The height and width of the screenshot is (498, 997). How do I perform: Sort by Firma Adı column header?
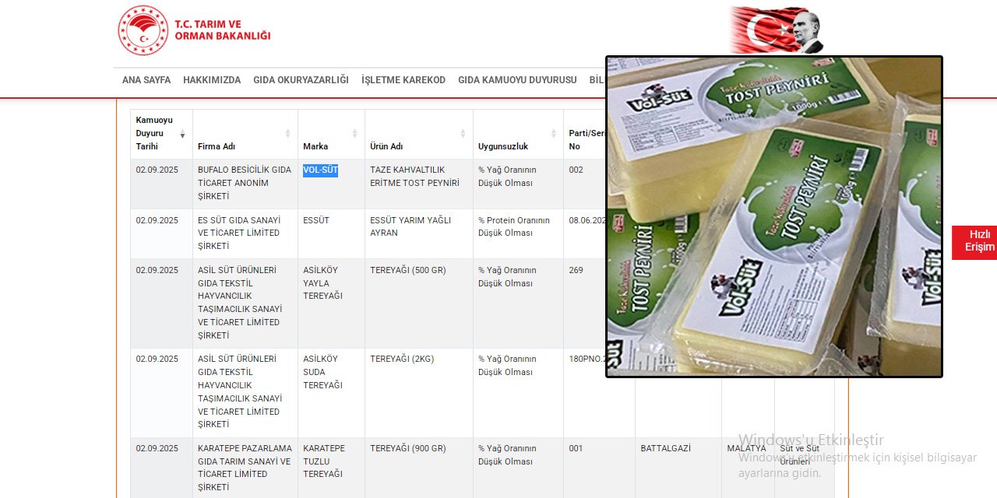[x=245, y=134]
